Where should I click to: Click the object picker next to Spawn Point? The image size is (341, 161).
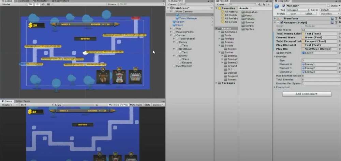(339, 53)
